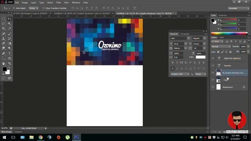Open the Layer menu
251x141 pixels.
(33, 3)
